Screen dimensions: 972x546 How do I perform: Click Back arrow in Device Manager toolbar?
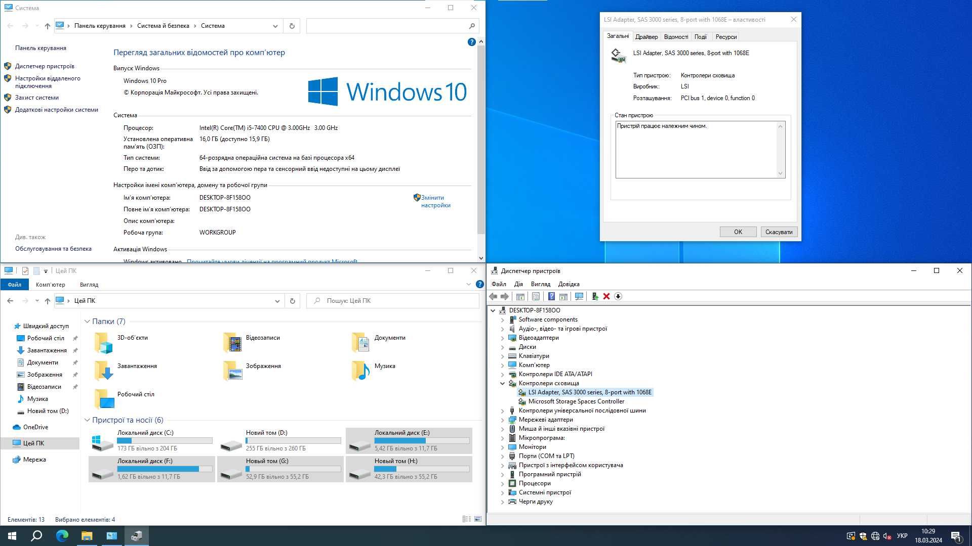coord(493,297)
